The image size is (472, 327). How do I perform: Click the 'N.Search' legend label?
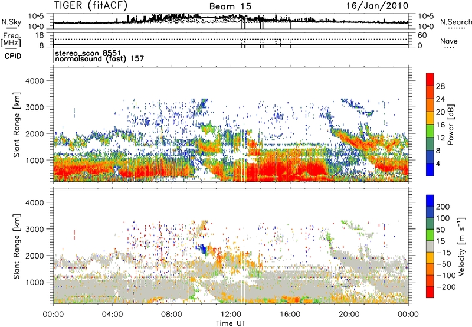(455, 22)
